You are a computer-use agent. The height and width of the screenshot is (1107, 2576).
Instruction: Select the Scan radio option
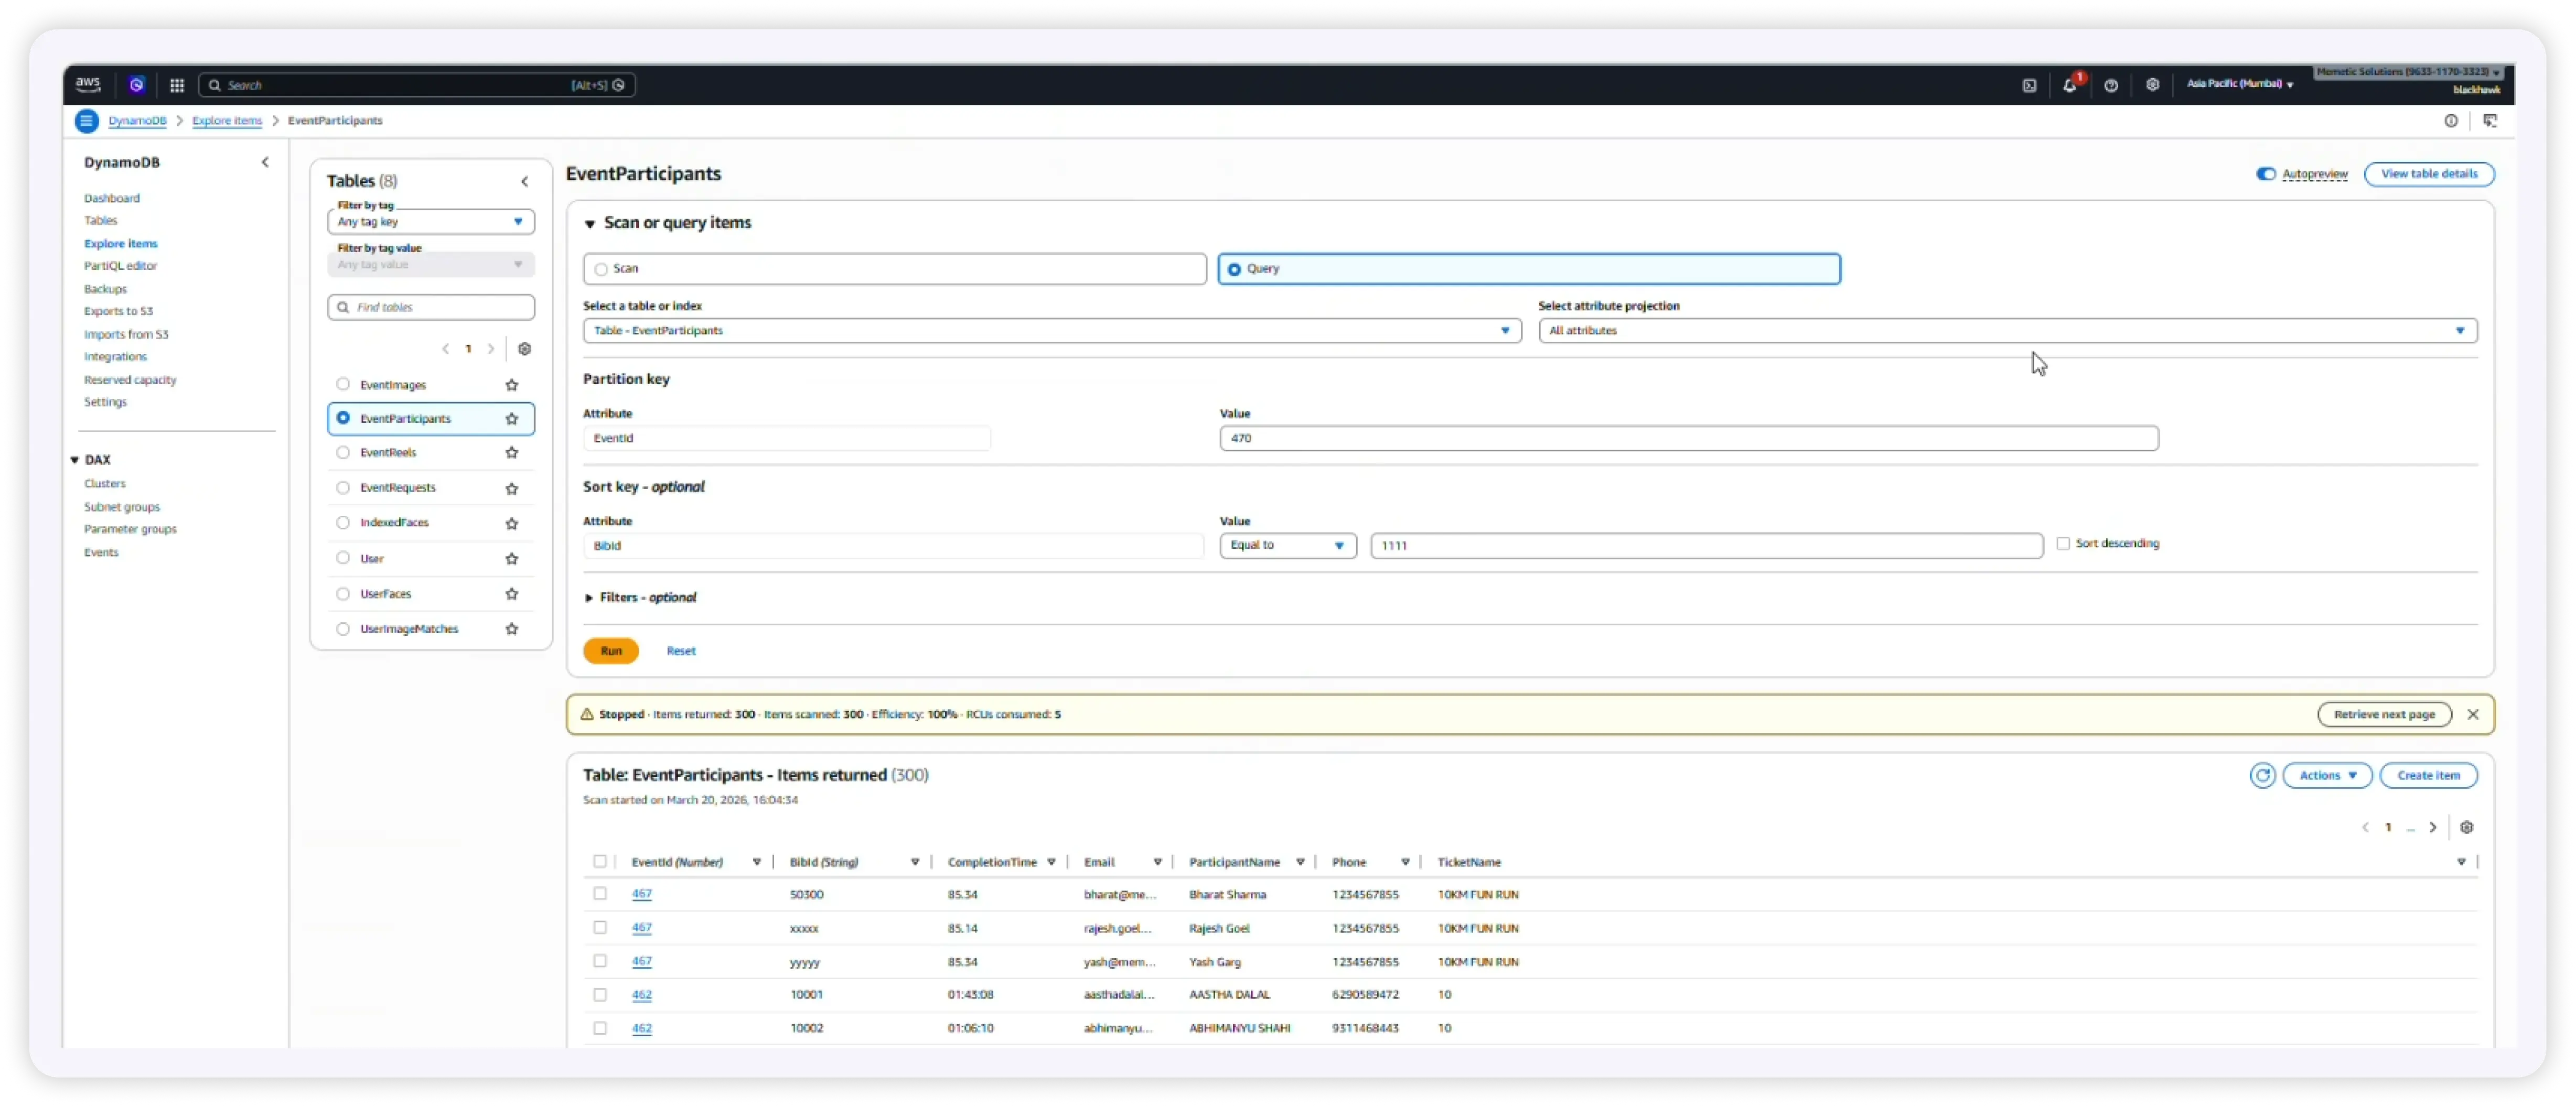point(601,269)
